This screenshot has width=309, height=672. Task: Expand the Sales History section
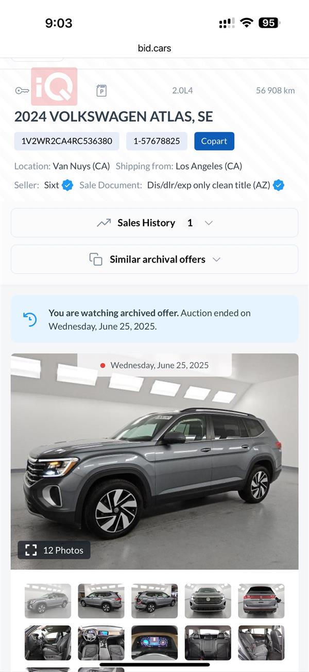[x=154, y=222]
